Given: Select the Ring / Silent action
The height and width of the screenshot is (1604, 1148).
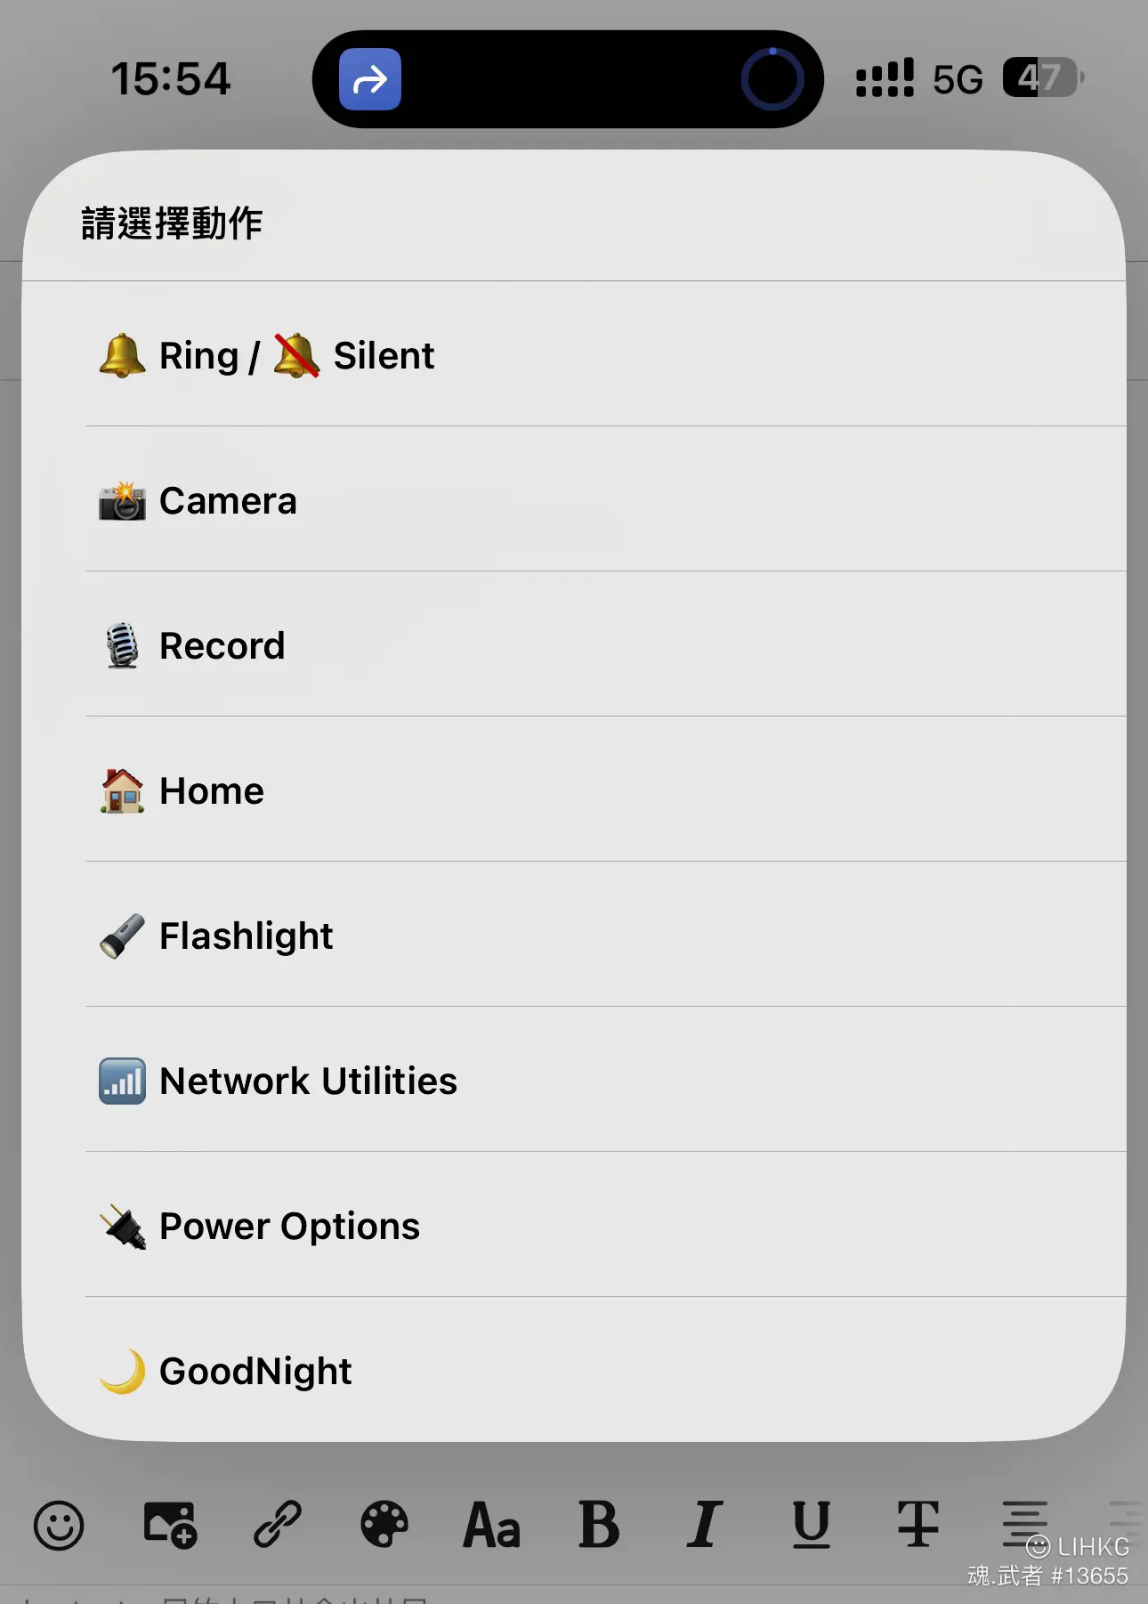Looking at the screenshot, I should (574, 354).
